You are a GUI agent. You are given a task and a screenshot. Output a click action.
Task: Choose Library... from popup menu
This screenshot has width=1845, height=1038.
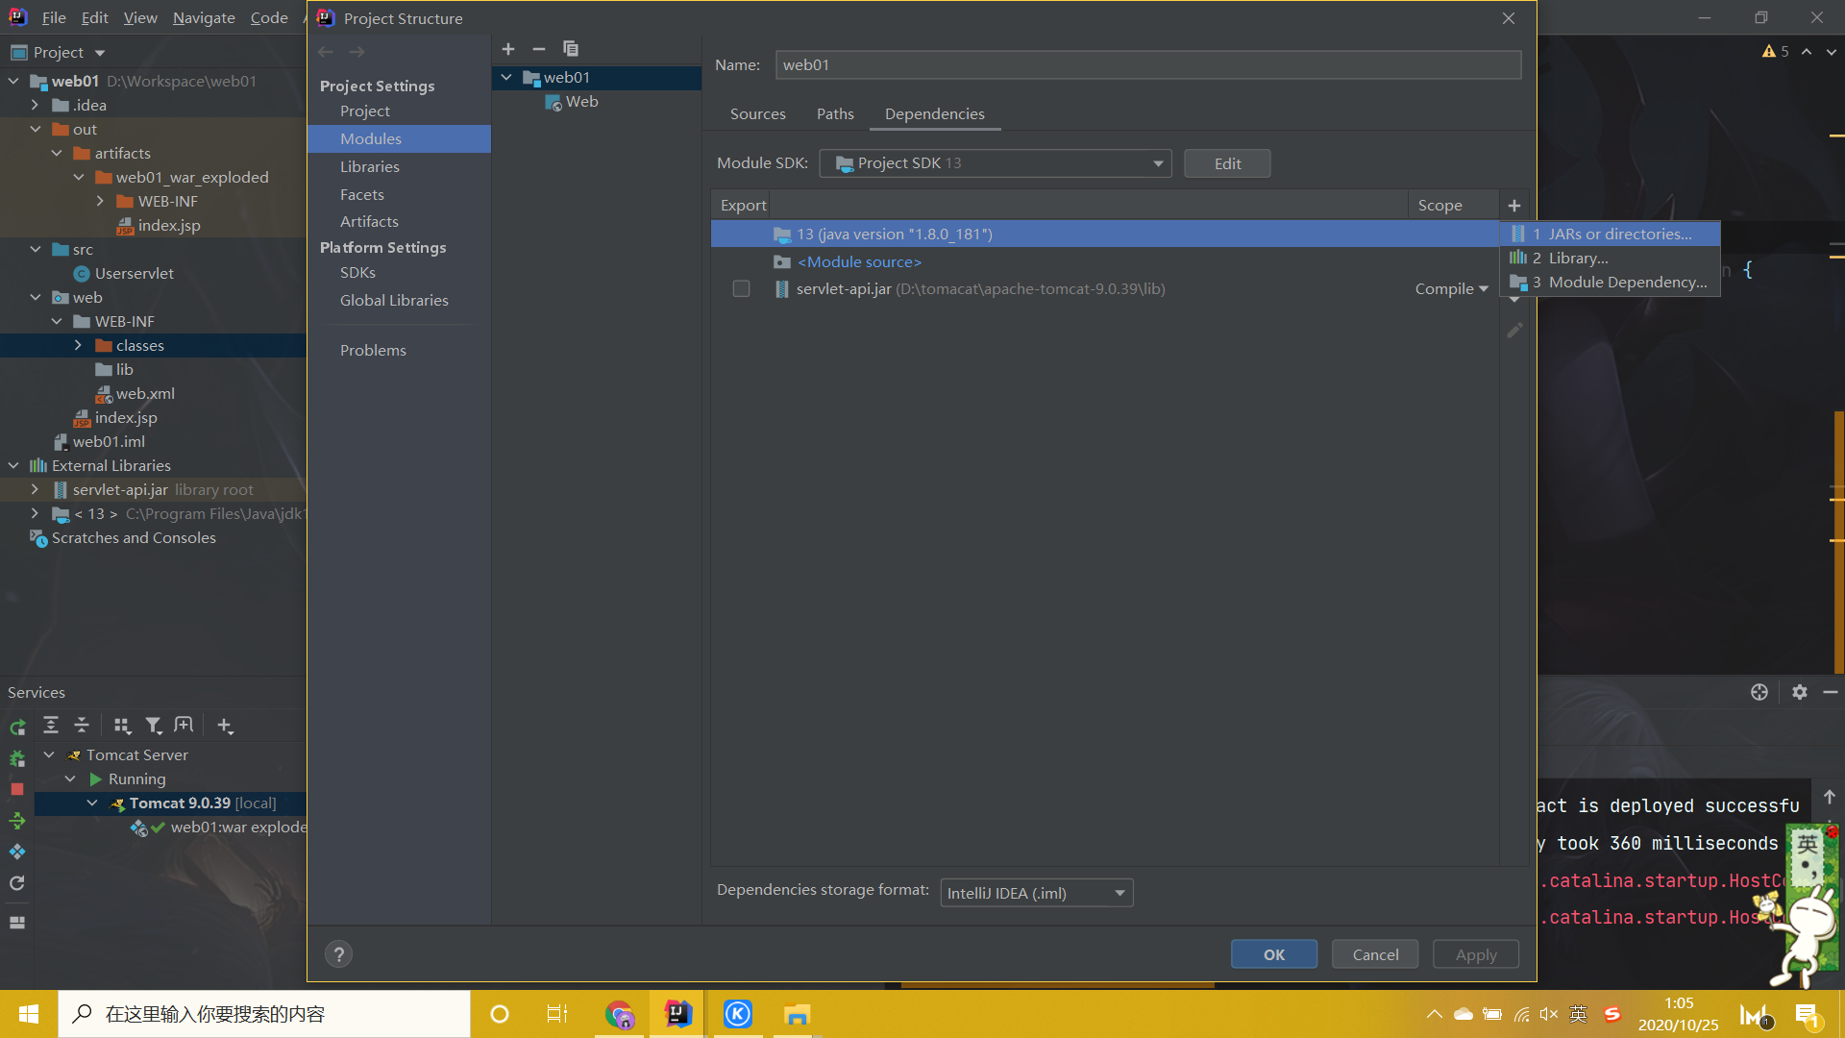pyautogui.click(x=1611, y=258)
